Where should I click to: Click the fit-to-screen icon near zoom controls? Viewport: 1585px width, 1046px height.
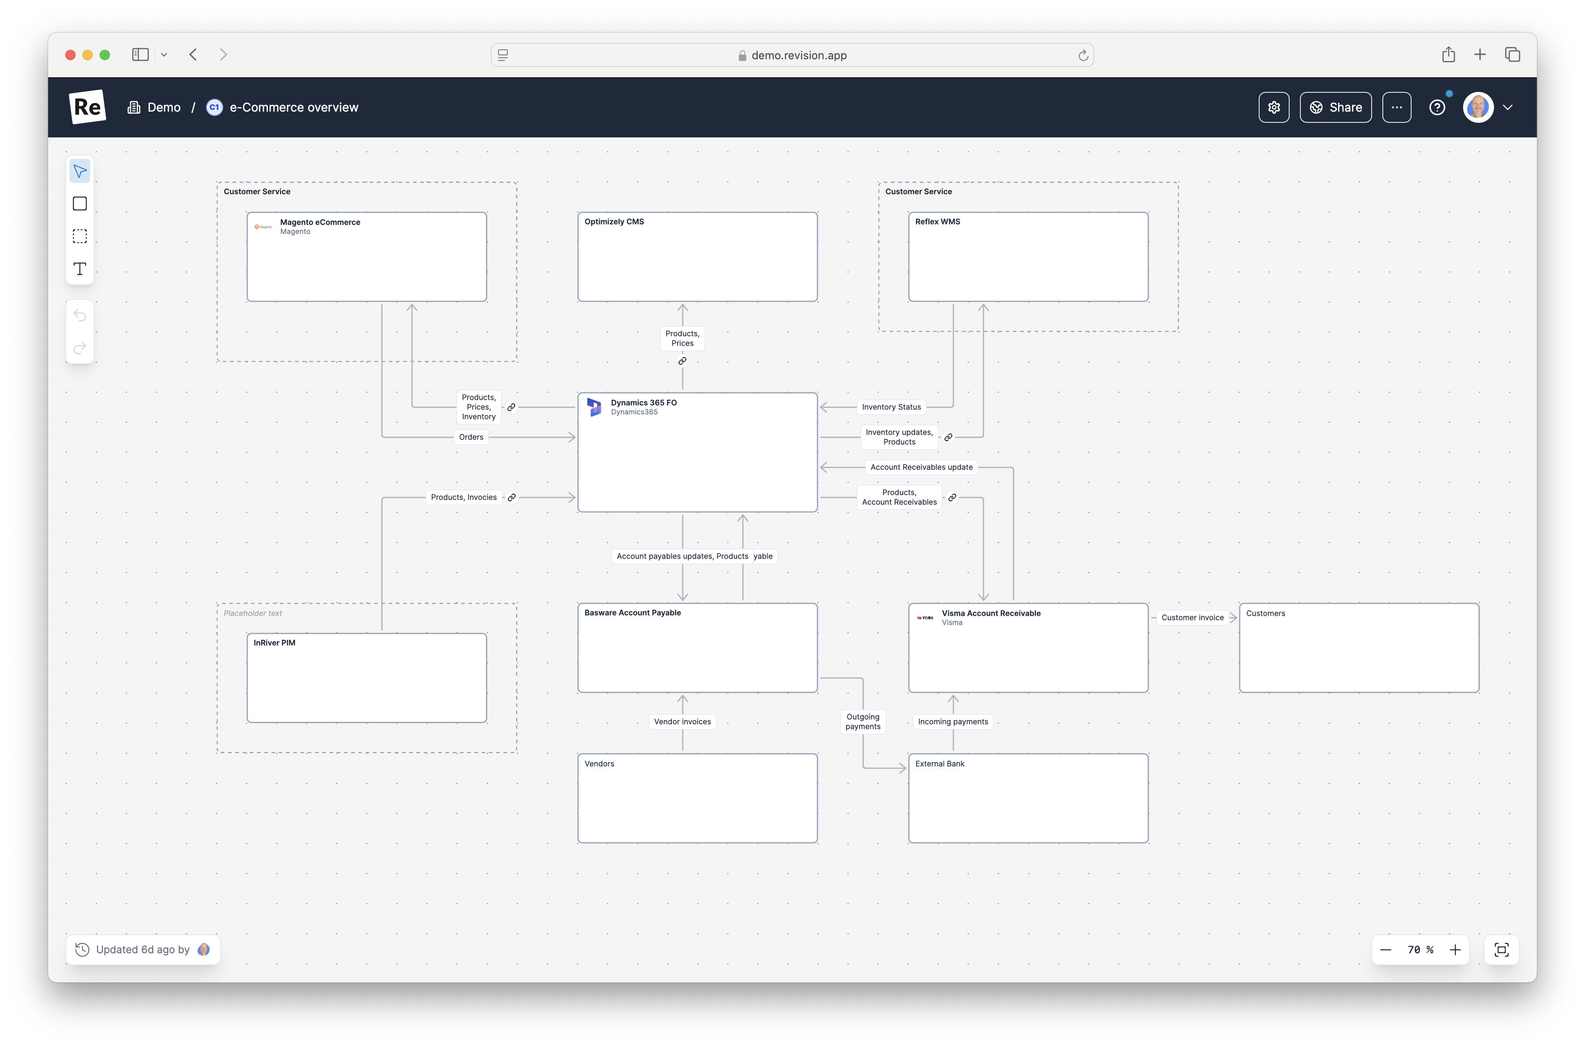1501,949
